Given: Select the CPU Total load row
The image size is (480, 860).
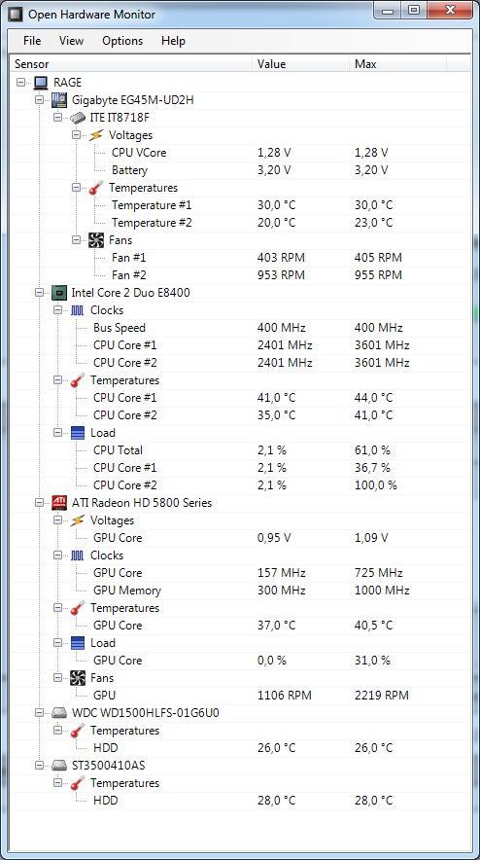Looking at the screenshot, I should click(x=240, y=450).
